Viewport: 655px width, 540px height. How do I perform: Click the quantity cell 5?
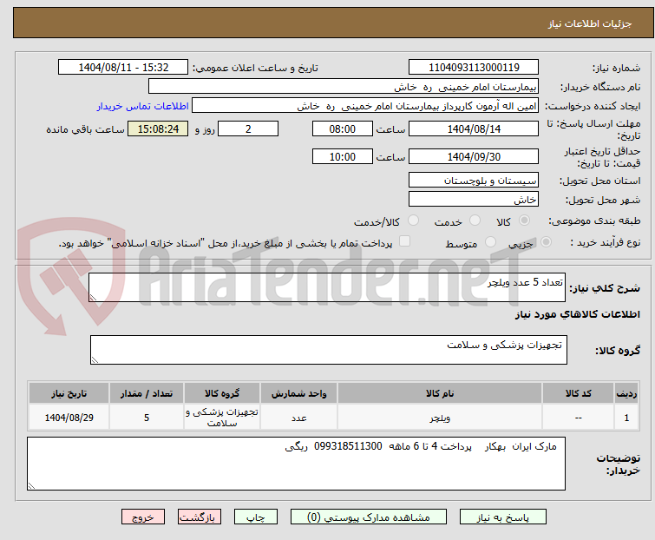[x=147, y=417]
